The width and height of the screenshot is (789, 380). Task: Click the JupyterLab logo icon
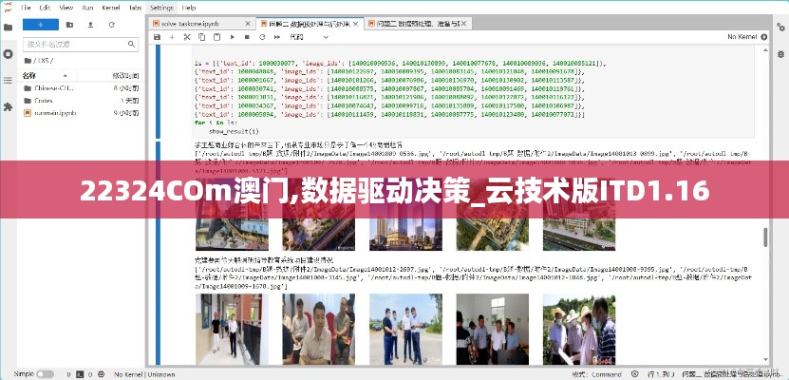(8, 8)
